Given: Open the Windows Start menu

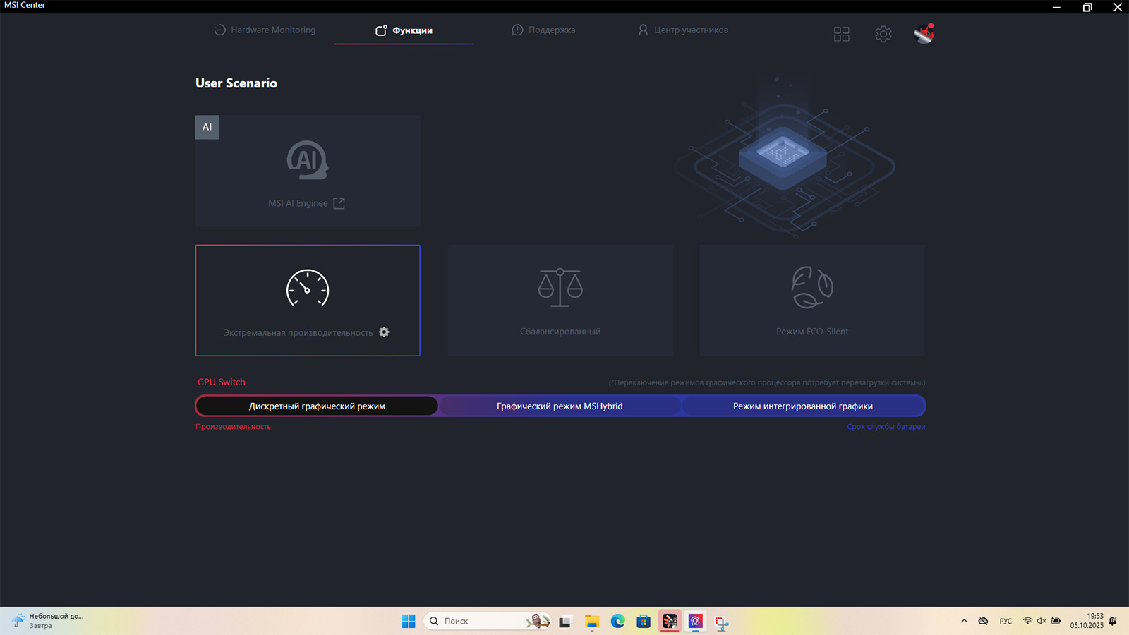Looking at the screenshot, I should (x=408, y=621).
